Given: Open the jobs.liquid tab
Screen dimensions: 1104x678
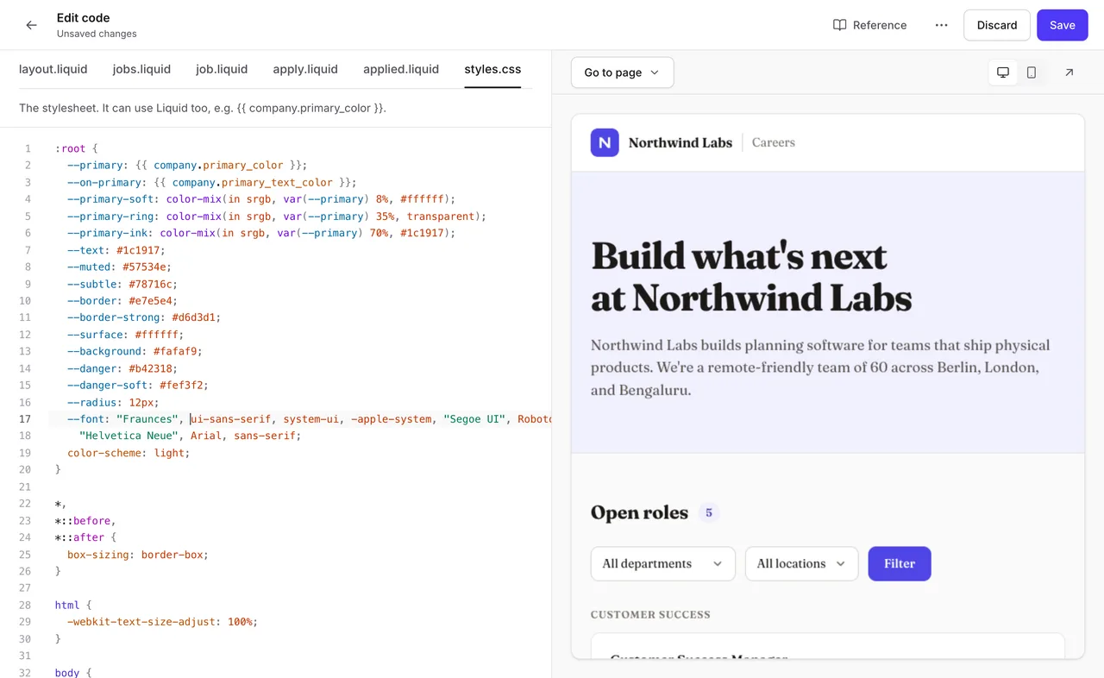Looking at the screenshot, I should [141, 69].
